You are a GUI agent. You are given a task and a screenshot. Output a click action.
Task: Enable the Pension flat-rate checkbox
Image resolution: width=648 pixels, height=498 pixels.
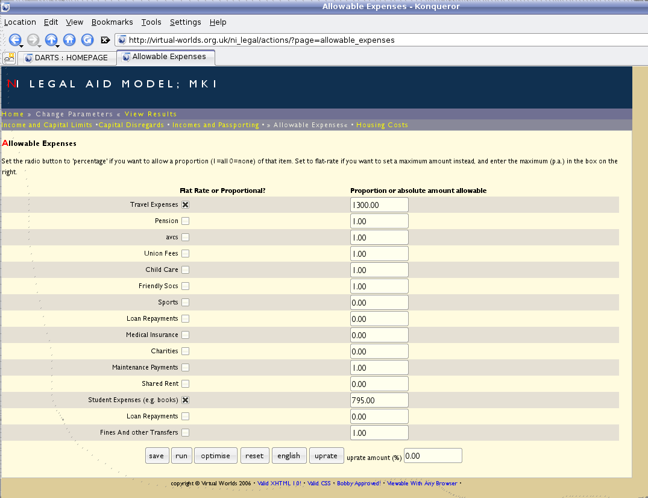coord(185,221)
